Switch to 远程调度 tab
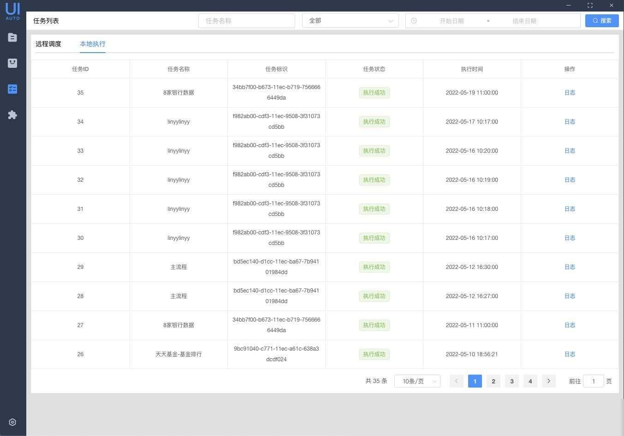 click(48, 44)
